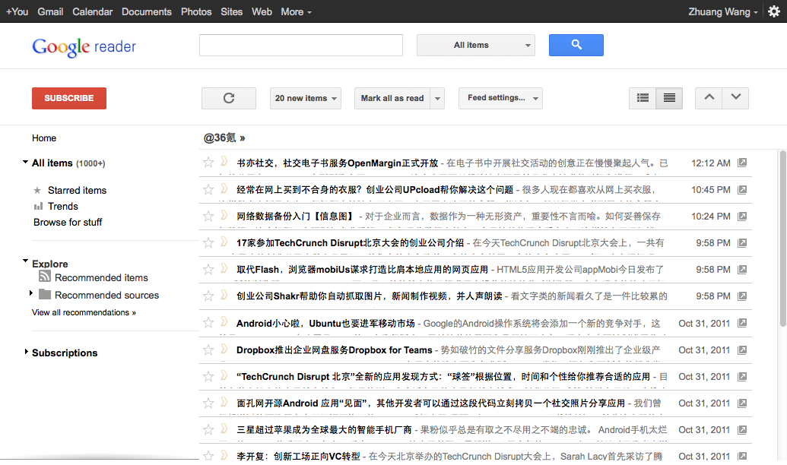Open Android Ubuntu article external link icon
Screen dimensions: 787x465
pyautogui.click(x=742, y=323)
